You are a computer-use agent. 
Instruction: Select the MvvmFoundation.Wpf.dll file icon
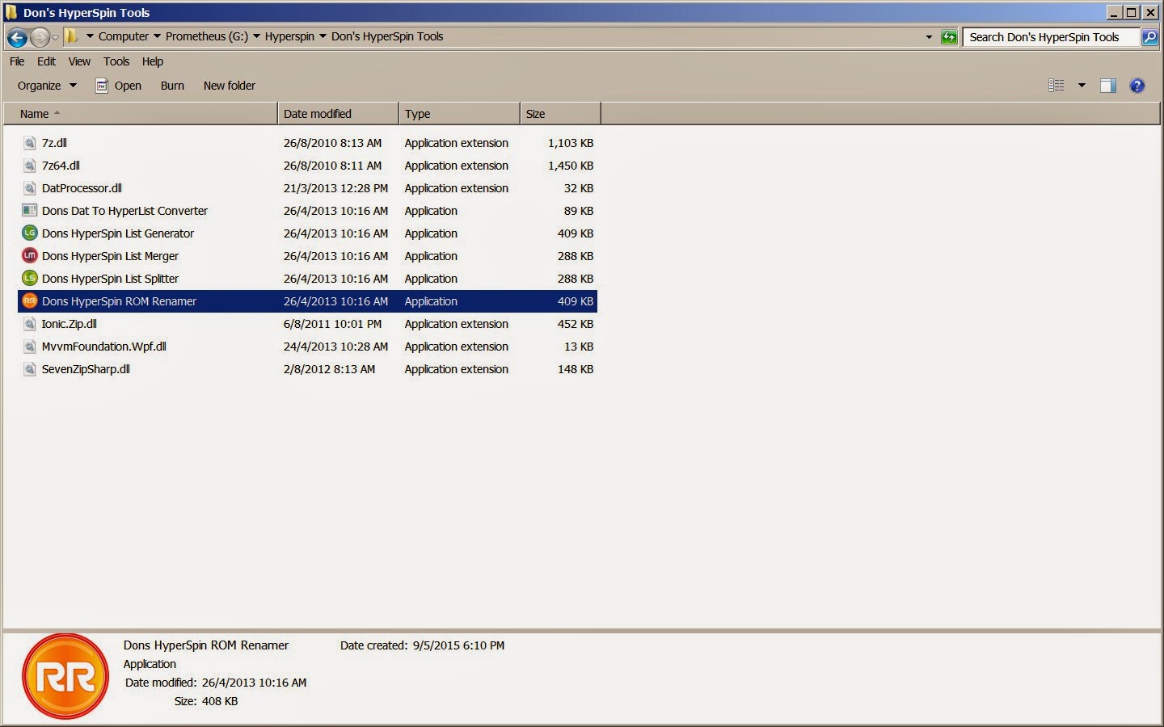point(30,347)
